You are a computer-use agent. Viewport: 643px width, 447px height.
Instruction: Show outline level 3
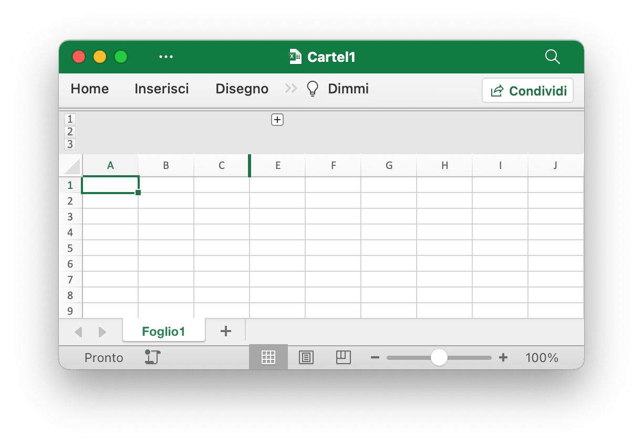[70, 144]
